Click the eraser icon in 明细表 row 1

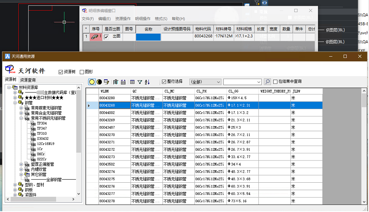tap(95, 37)
